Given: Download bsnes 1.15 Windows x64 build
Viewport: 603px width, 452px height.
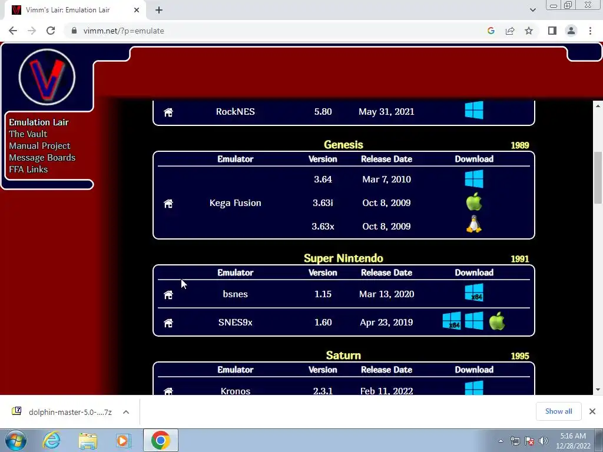Looking at the screenshot, I should pyautogui.click(x=474, y=293).
